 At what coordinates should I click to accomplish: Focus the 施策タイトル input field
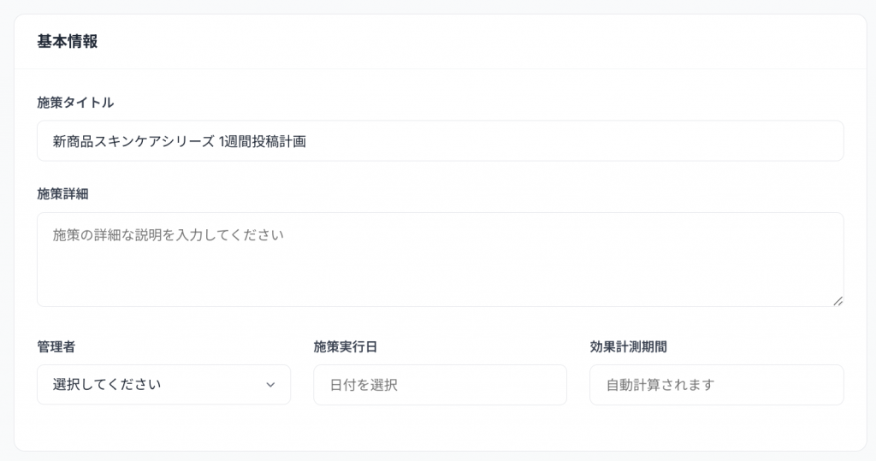pos(440,141)
